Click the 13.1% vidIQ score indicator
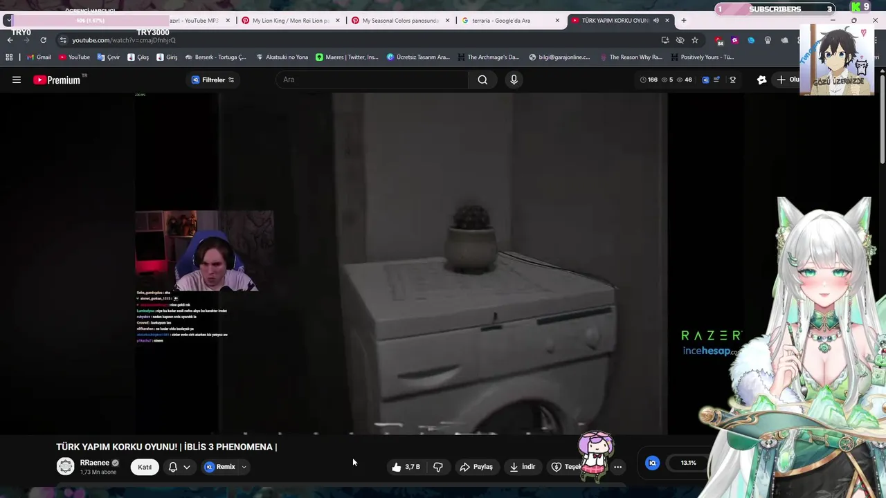Image resolution: width=886 pixels, height=498 pixels. [x=688, y=463]
